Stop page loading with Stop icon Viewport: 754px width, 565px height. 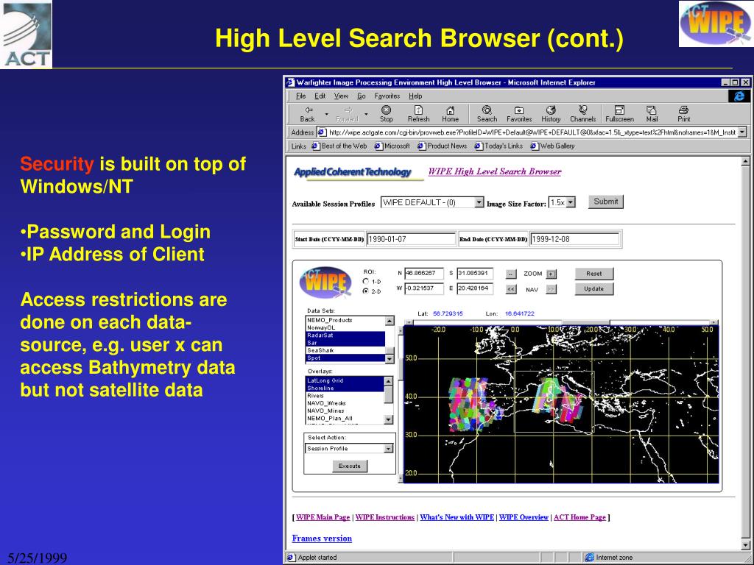click(x=386, y=114)
